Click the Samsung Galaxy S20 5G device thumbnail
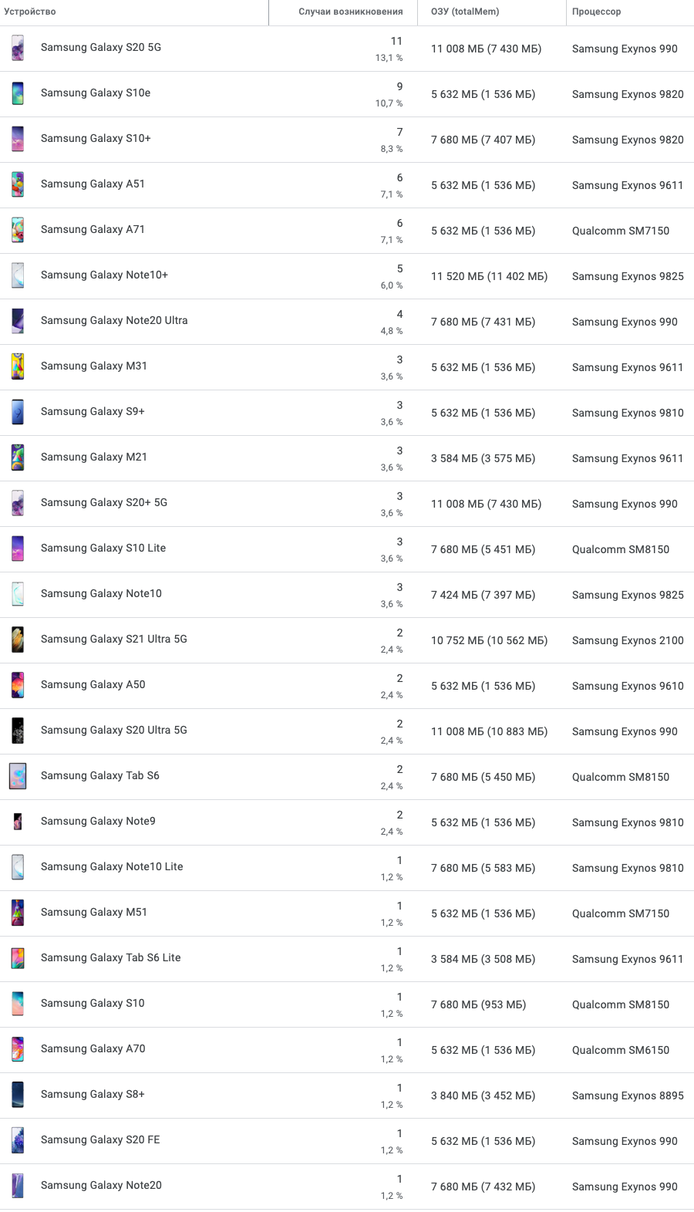 pos(18,47)
